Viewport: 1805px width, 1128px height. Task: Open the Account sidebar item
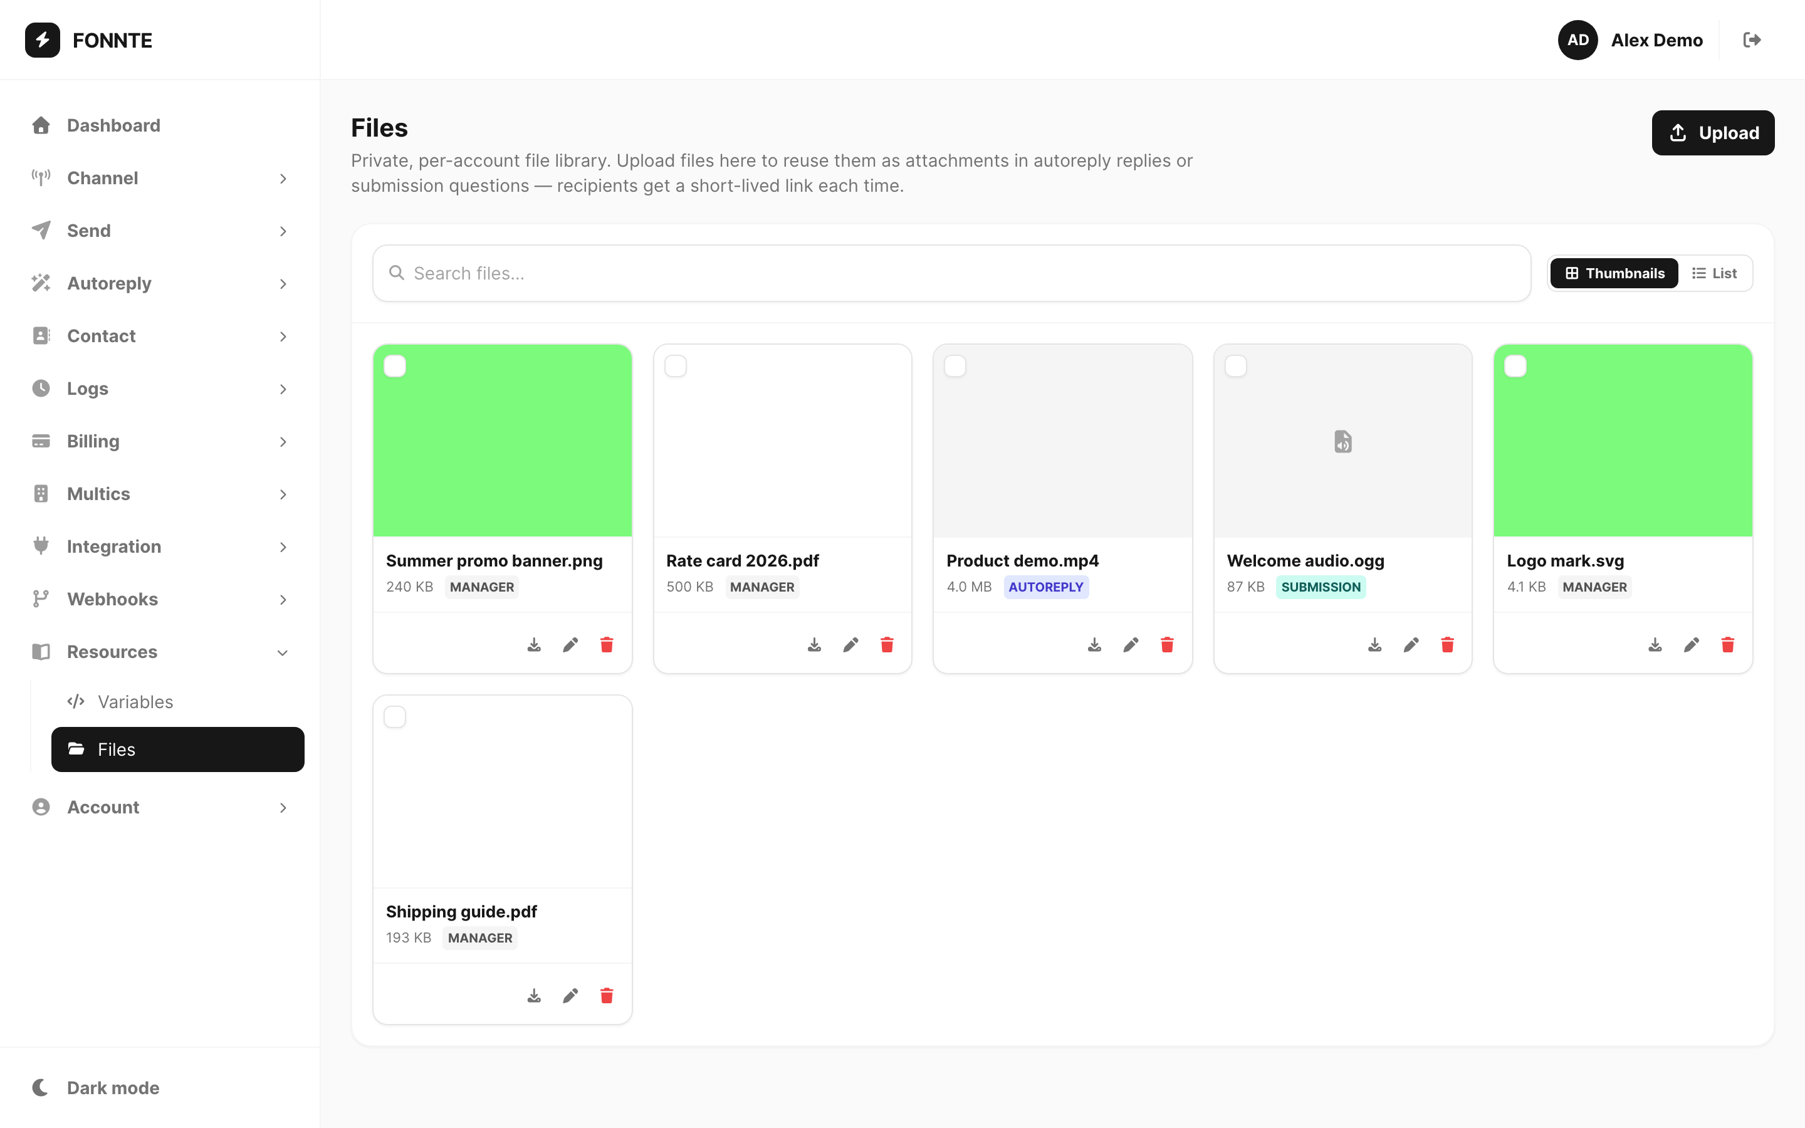click(160, 807)
